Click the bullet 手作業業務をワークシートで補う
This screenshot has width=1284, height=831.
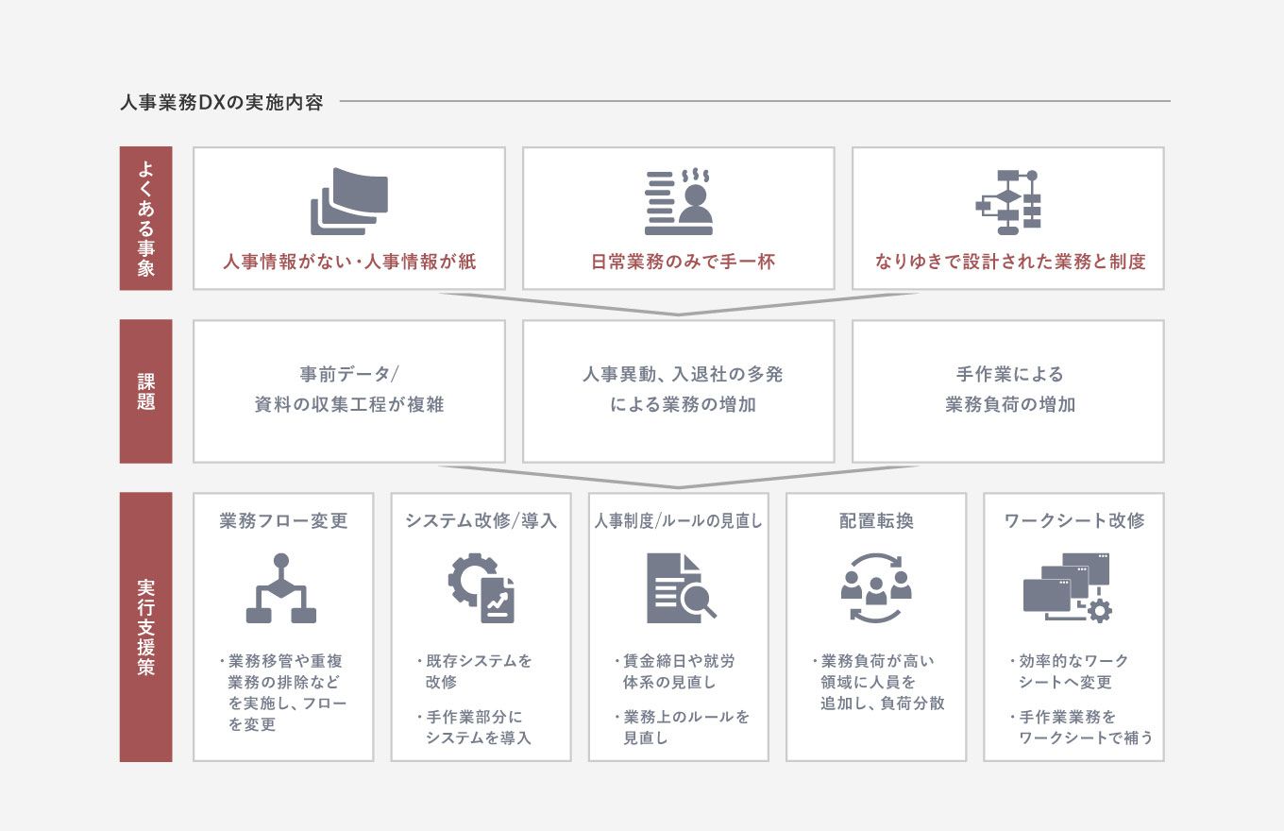[x=1080, y=727]
